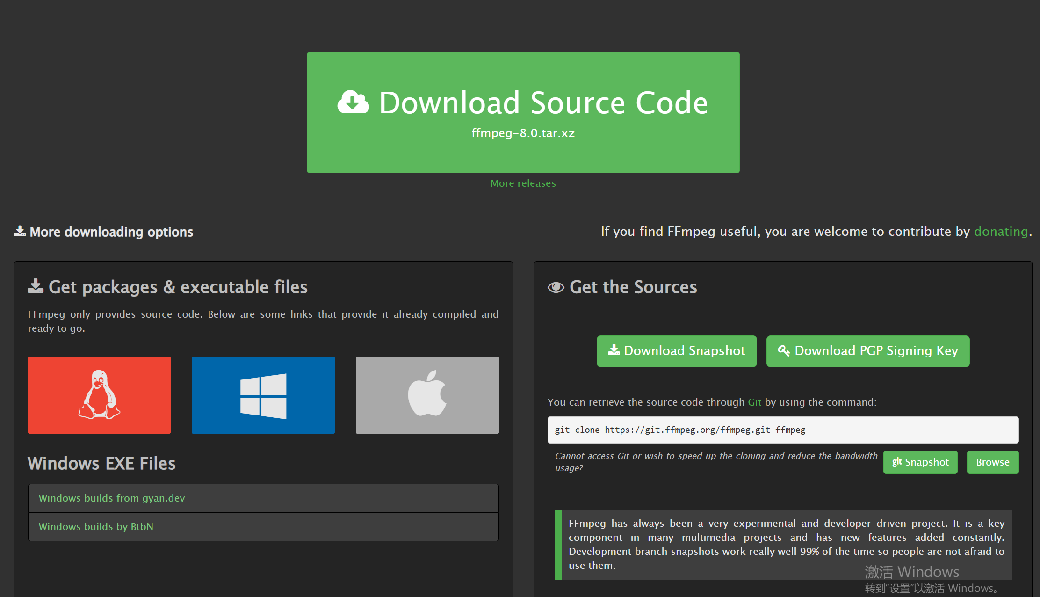
Task: Click Download PGP Signing Key button
Action: [868, 351]
